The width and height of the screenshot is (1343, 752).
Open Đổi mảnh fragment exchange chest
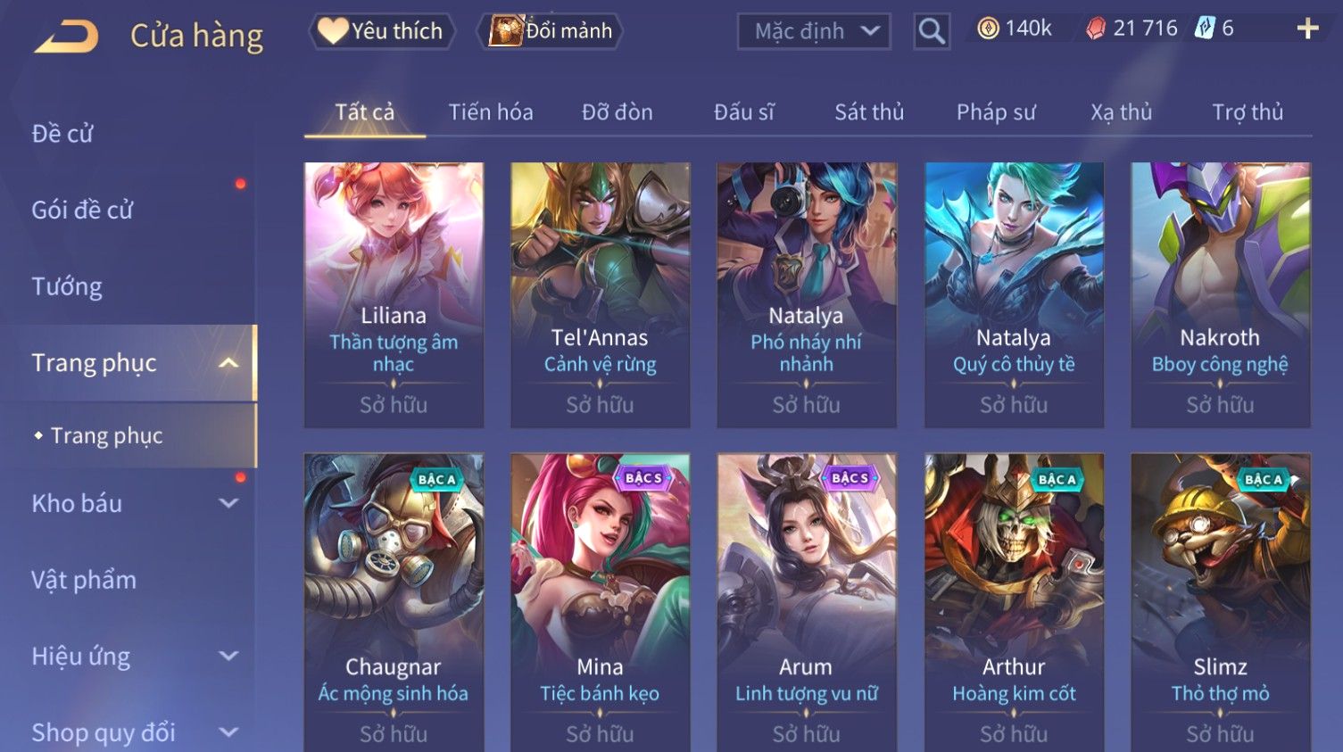[x=551, y=31]
